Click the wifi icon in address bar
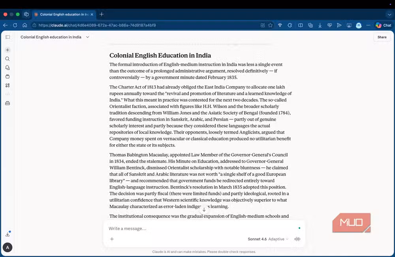This screenshot has height=257, width=395. point(280,25)
